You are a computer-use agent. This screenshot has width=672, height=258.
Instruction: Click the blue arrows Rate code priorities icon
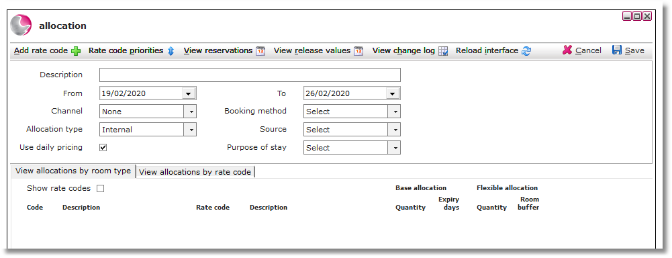point(171,51)
